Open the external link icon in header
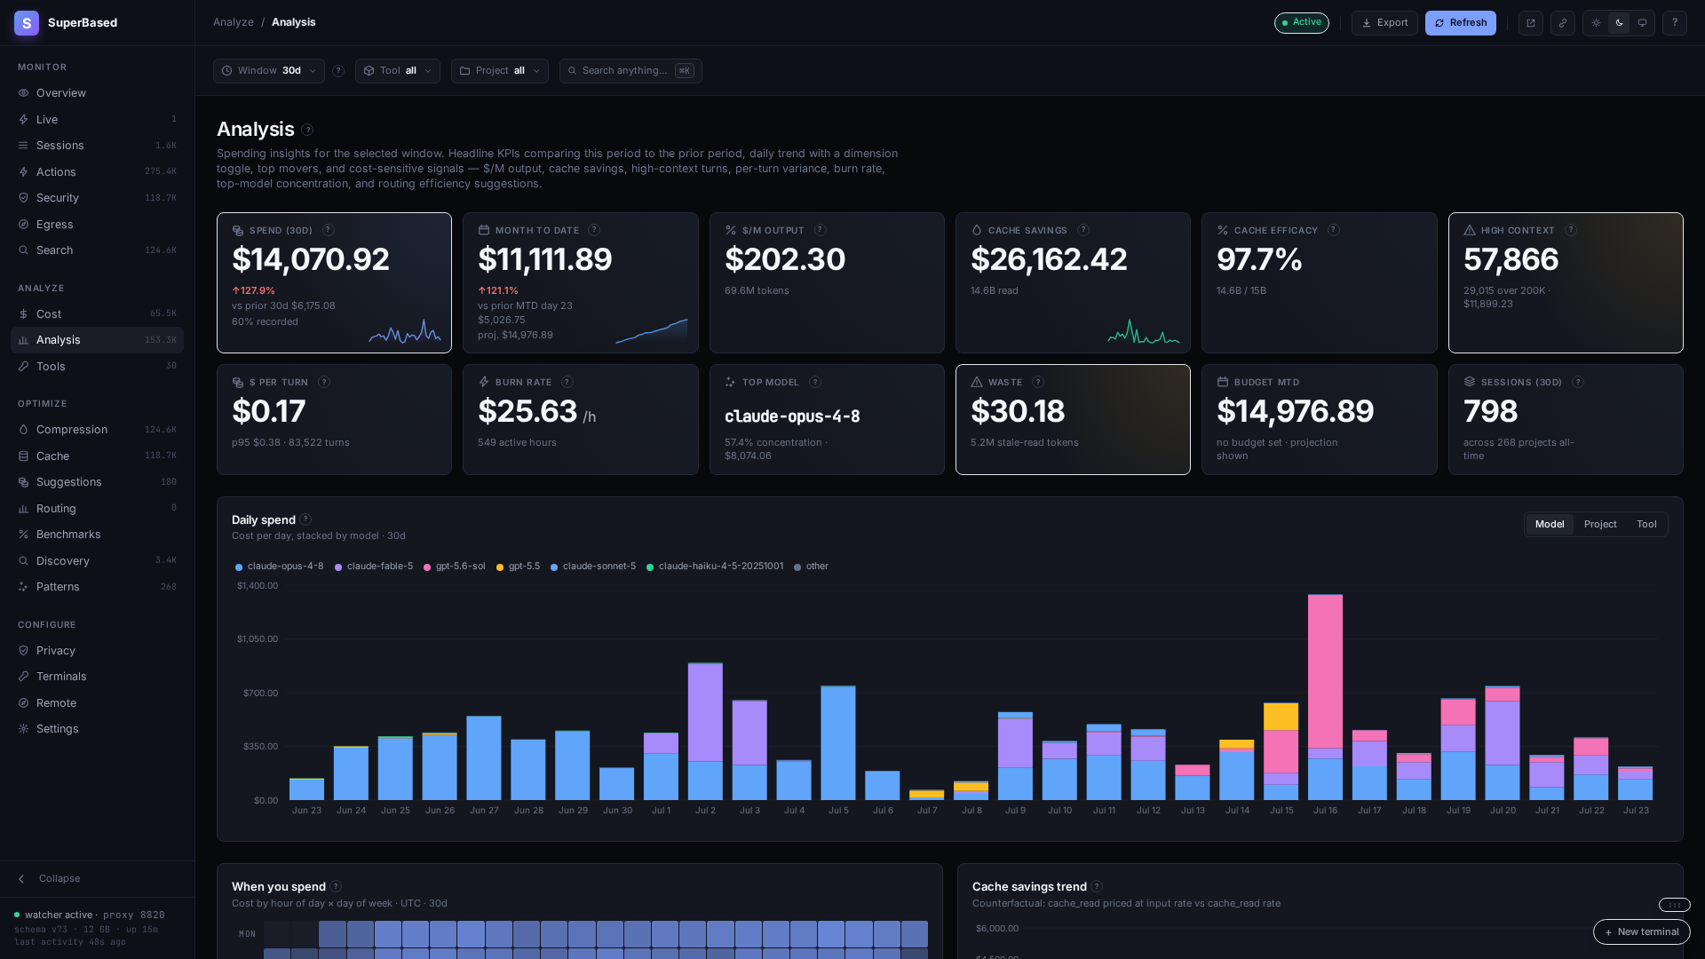 point(1530,23)
